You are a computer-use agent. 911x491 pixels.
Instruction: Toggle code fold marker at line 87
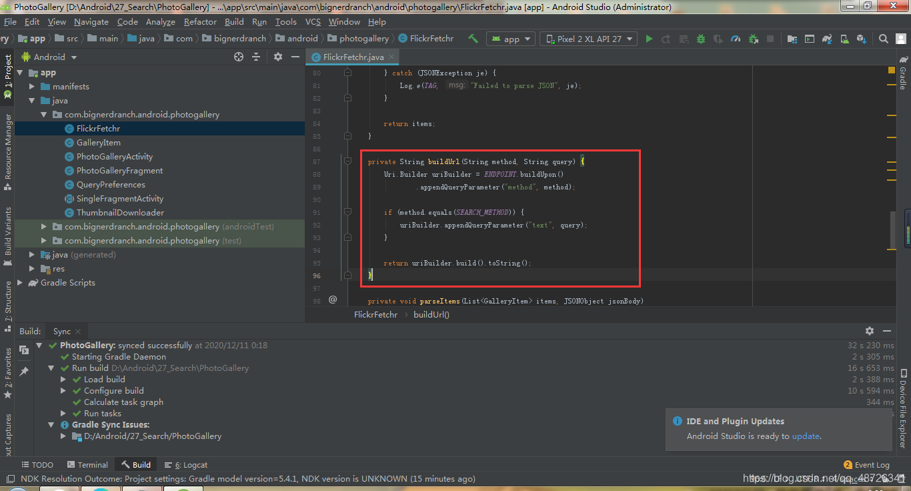pos(347,161)
